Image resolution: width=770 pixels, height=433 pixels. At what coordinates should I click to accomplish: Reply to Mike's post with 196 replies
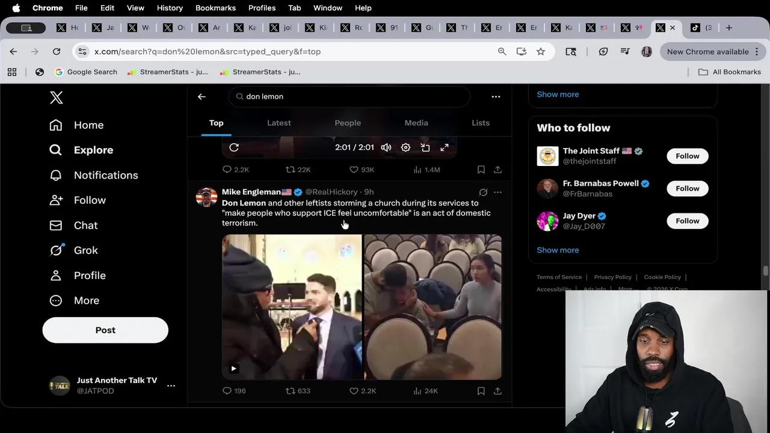(x=234, y=391)
